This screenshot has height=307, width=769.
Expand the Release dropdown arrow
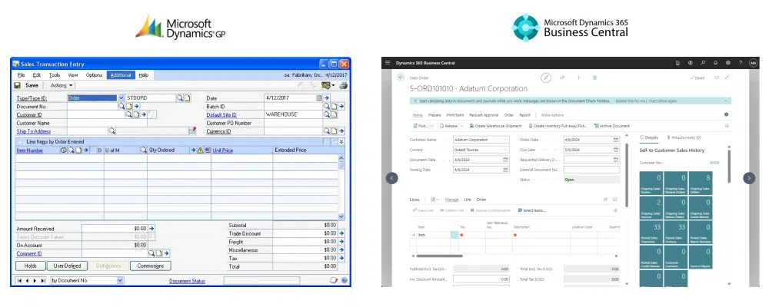pos(461,126)
